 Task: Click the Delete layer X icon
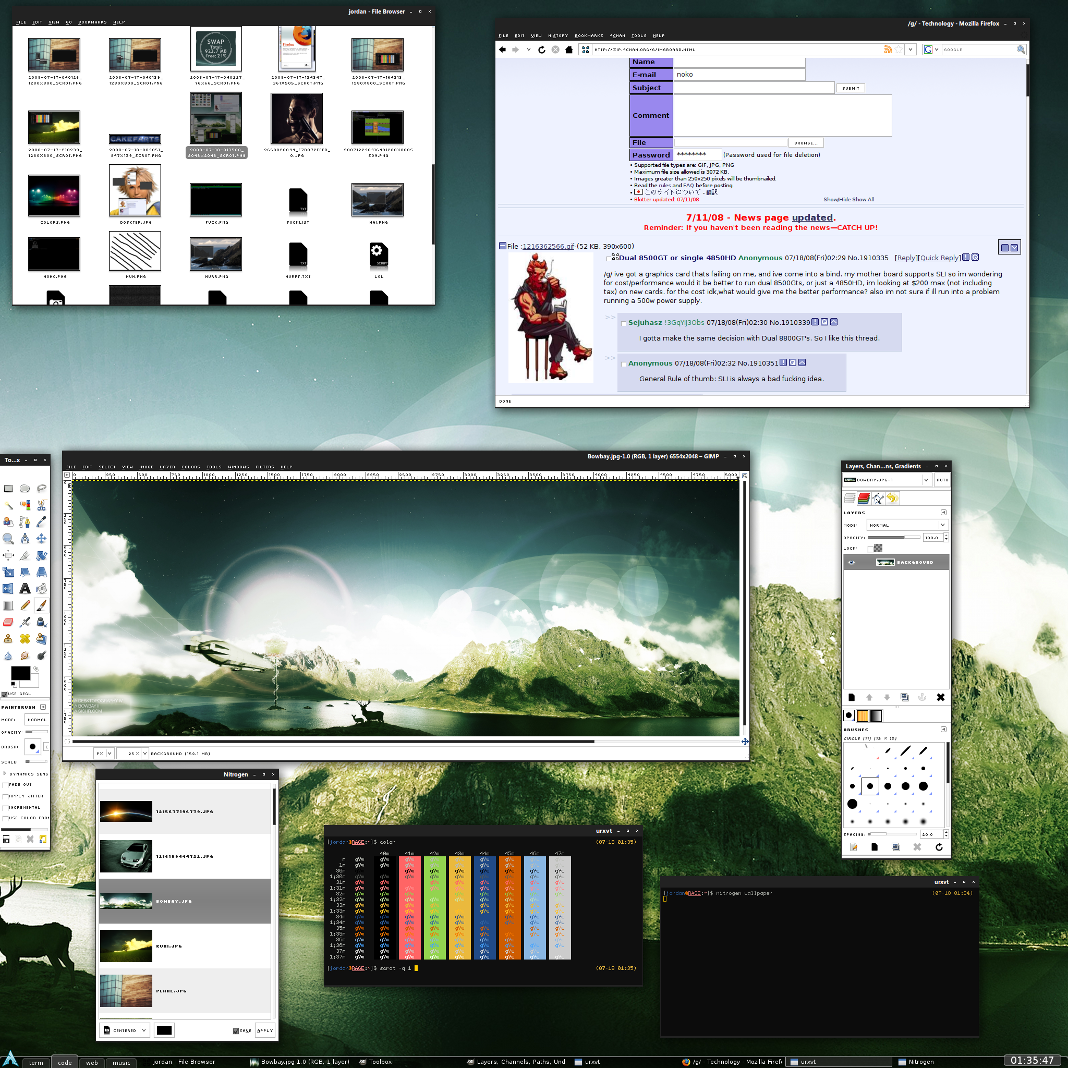[940, 698]
